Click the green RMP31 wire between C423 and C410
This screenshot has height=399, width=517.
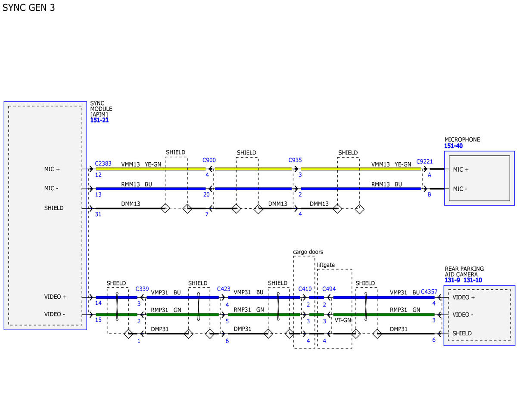(x=264, y=315)
